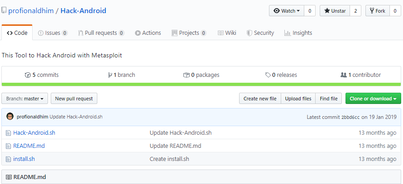Screen dimensions: 403x184
Task: Open profionaldhim author link in commit bar
Action: [33, 117]
